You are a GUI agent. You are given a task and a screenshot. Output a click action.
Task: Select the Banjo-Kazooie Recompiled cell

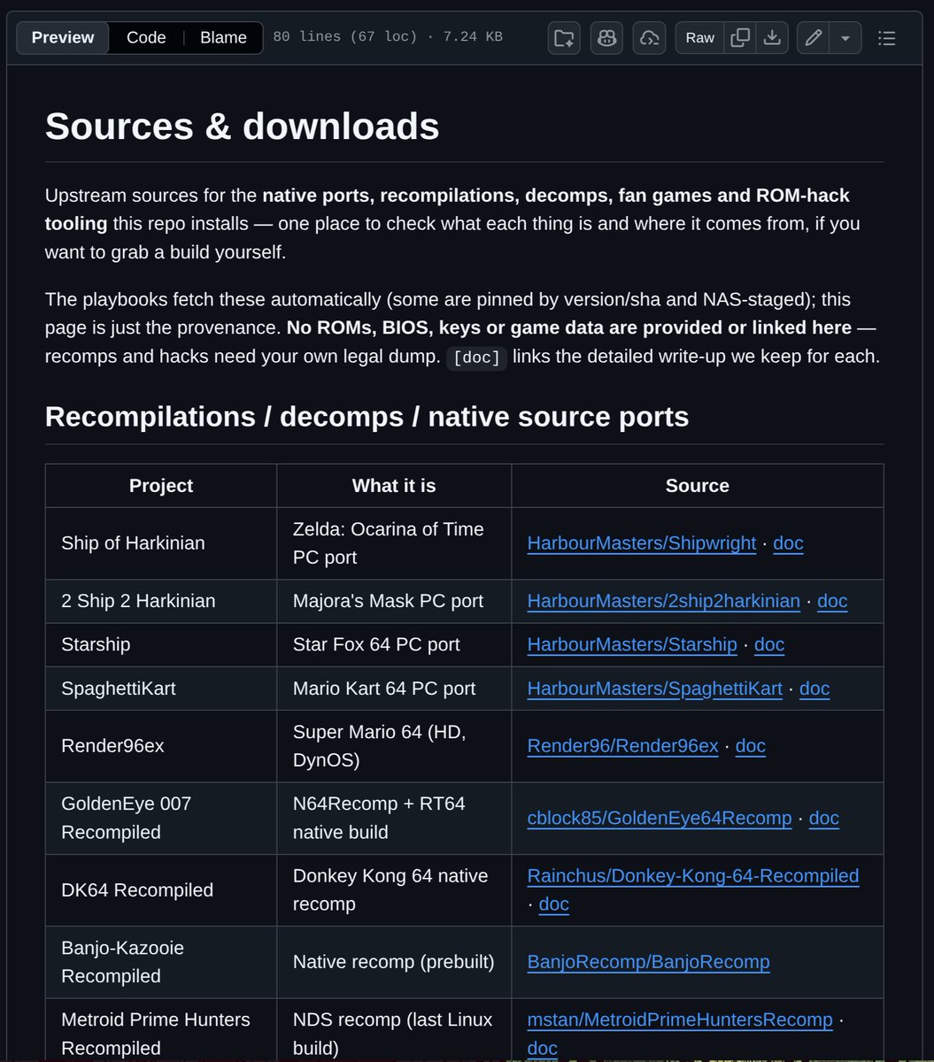pyautogui.click(x=161, y=962)
